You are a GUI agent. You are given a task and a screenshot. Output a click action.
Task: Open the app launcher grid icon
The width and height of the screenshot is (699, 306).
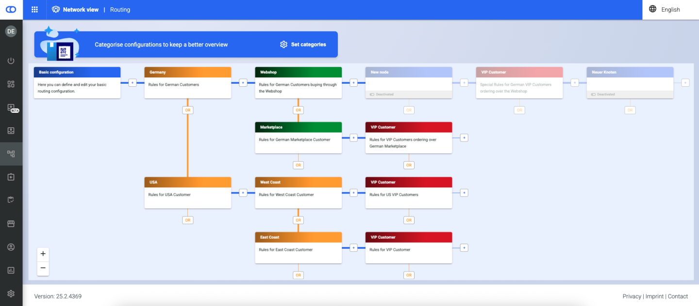click(34, 10)
